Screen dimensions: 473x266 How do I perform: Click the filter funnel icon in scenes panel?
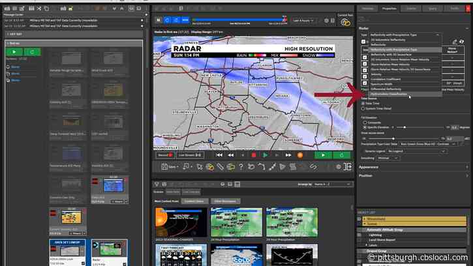pos(157,184)
